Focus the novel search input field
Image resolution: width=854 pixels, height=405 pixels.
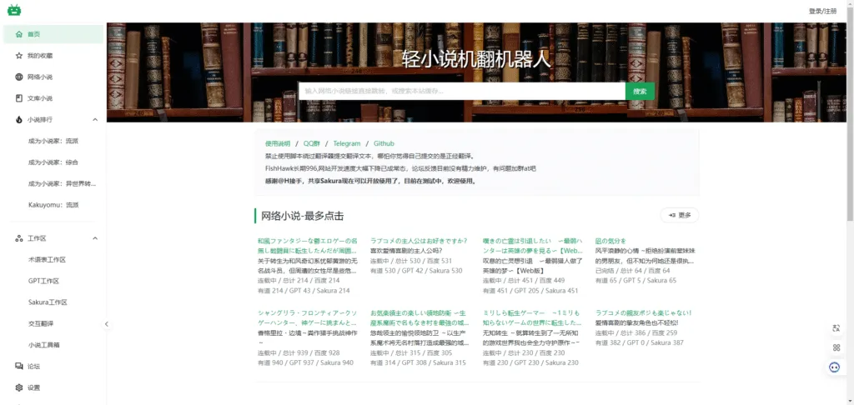tap(461, 91)
